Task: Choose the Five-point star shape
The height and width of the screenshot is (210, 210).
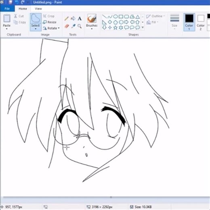Action: [115, 27]
